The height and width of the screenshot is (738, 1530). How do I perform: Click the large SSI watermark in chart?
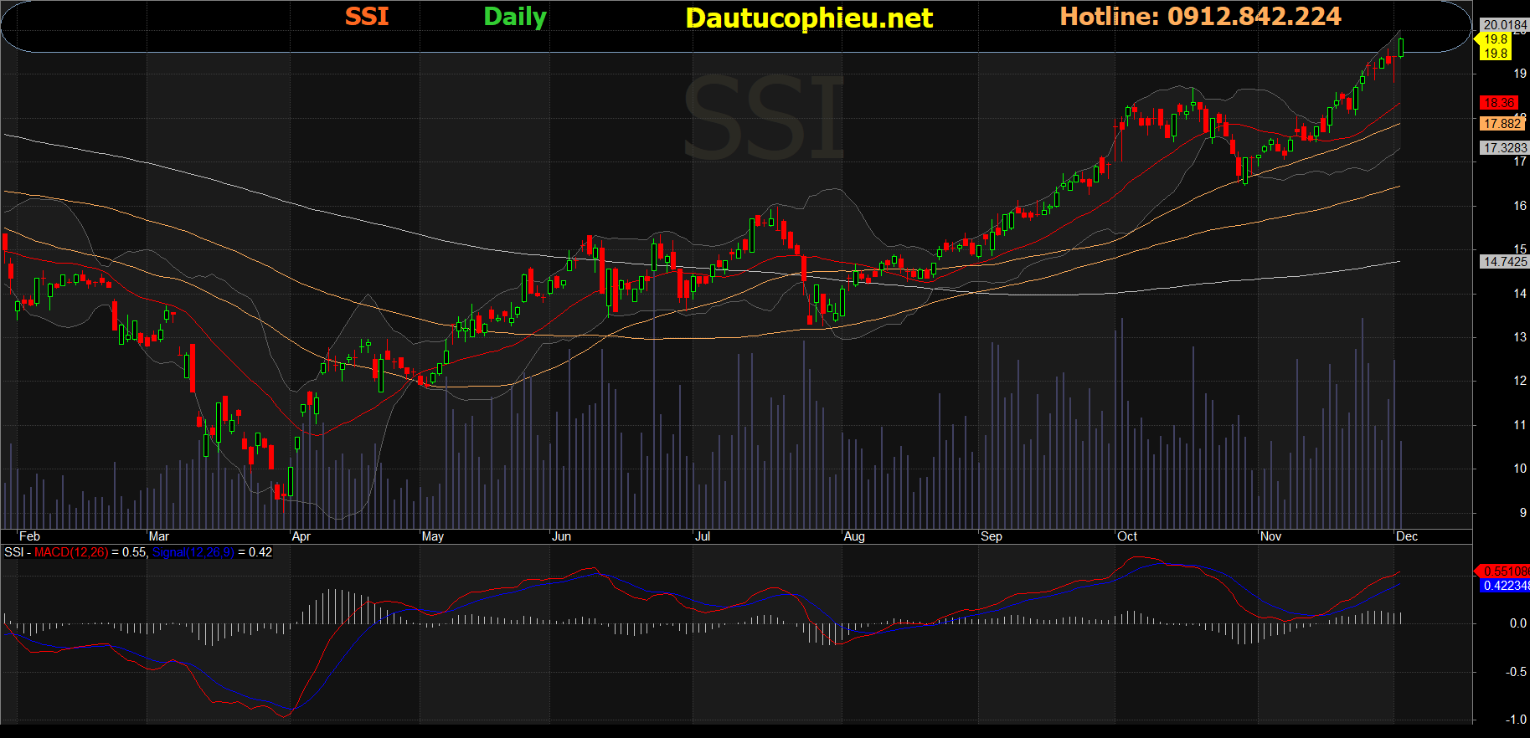pos(764,117)
